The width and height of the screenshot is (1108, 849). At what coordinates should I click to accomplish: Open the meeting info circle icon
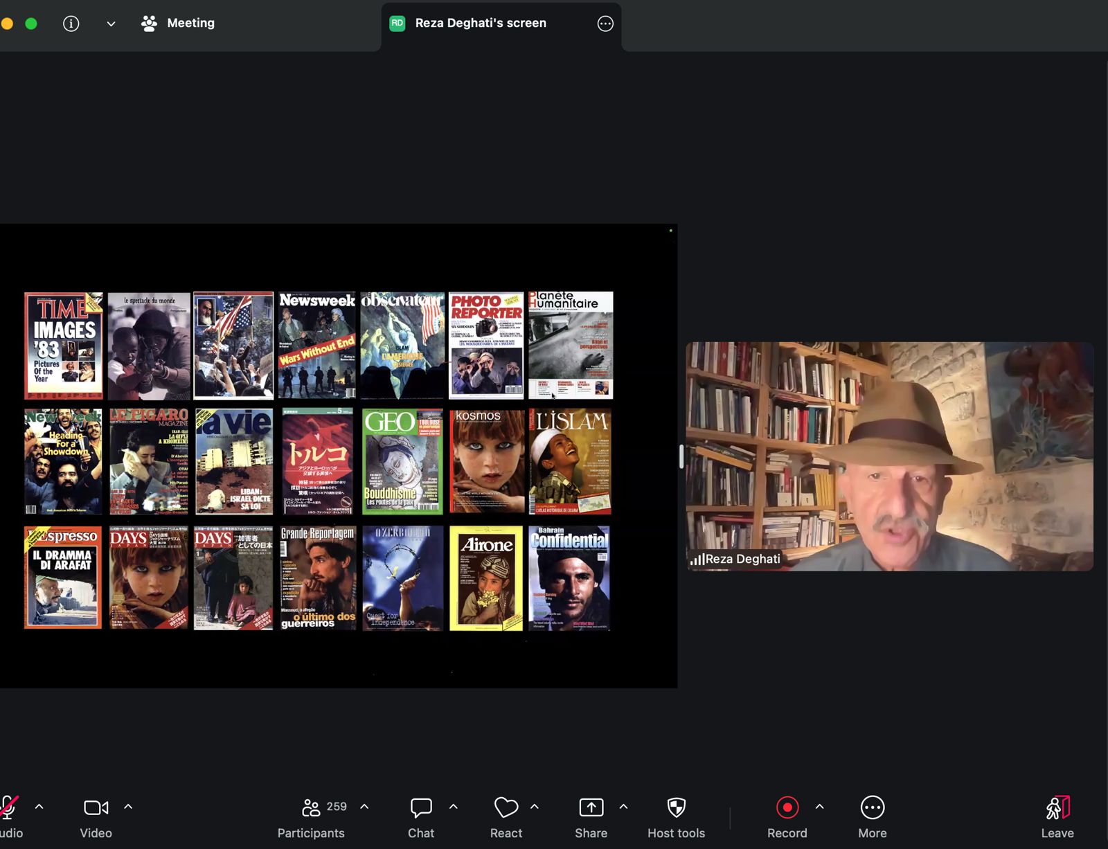click(x=71, y=24)
